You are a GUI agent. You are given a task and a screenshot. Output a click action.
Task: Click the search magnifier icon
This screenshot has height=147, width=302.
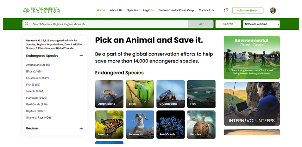pyautogui.click(x=27, y=24)
